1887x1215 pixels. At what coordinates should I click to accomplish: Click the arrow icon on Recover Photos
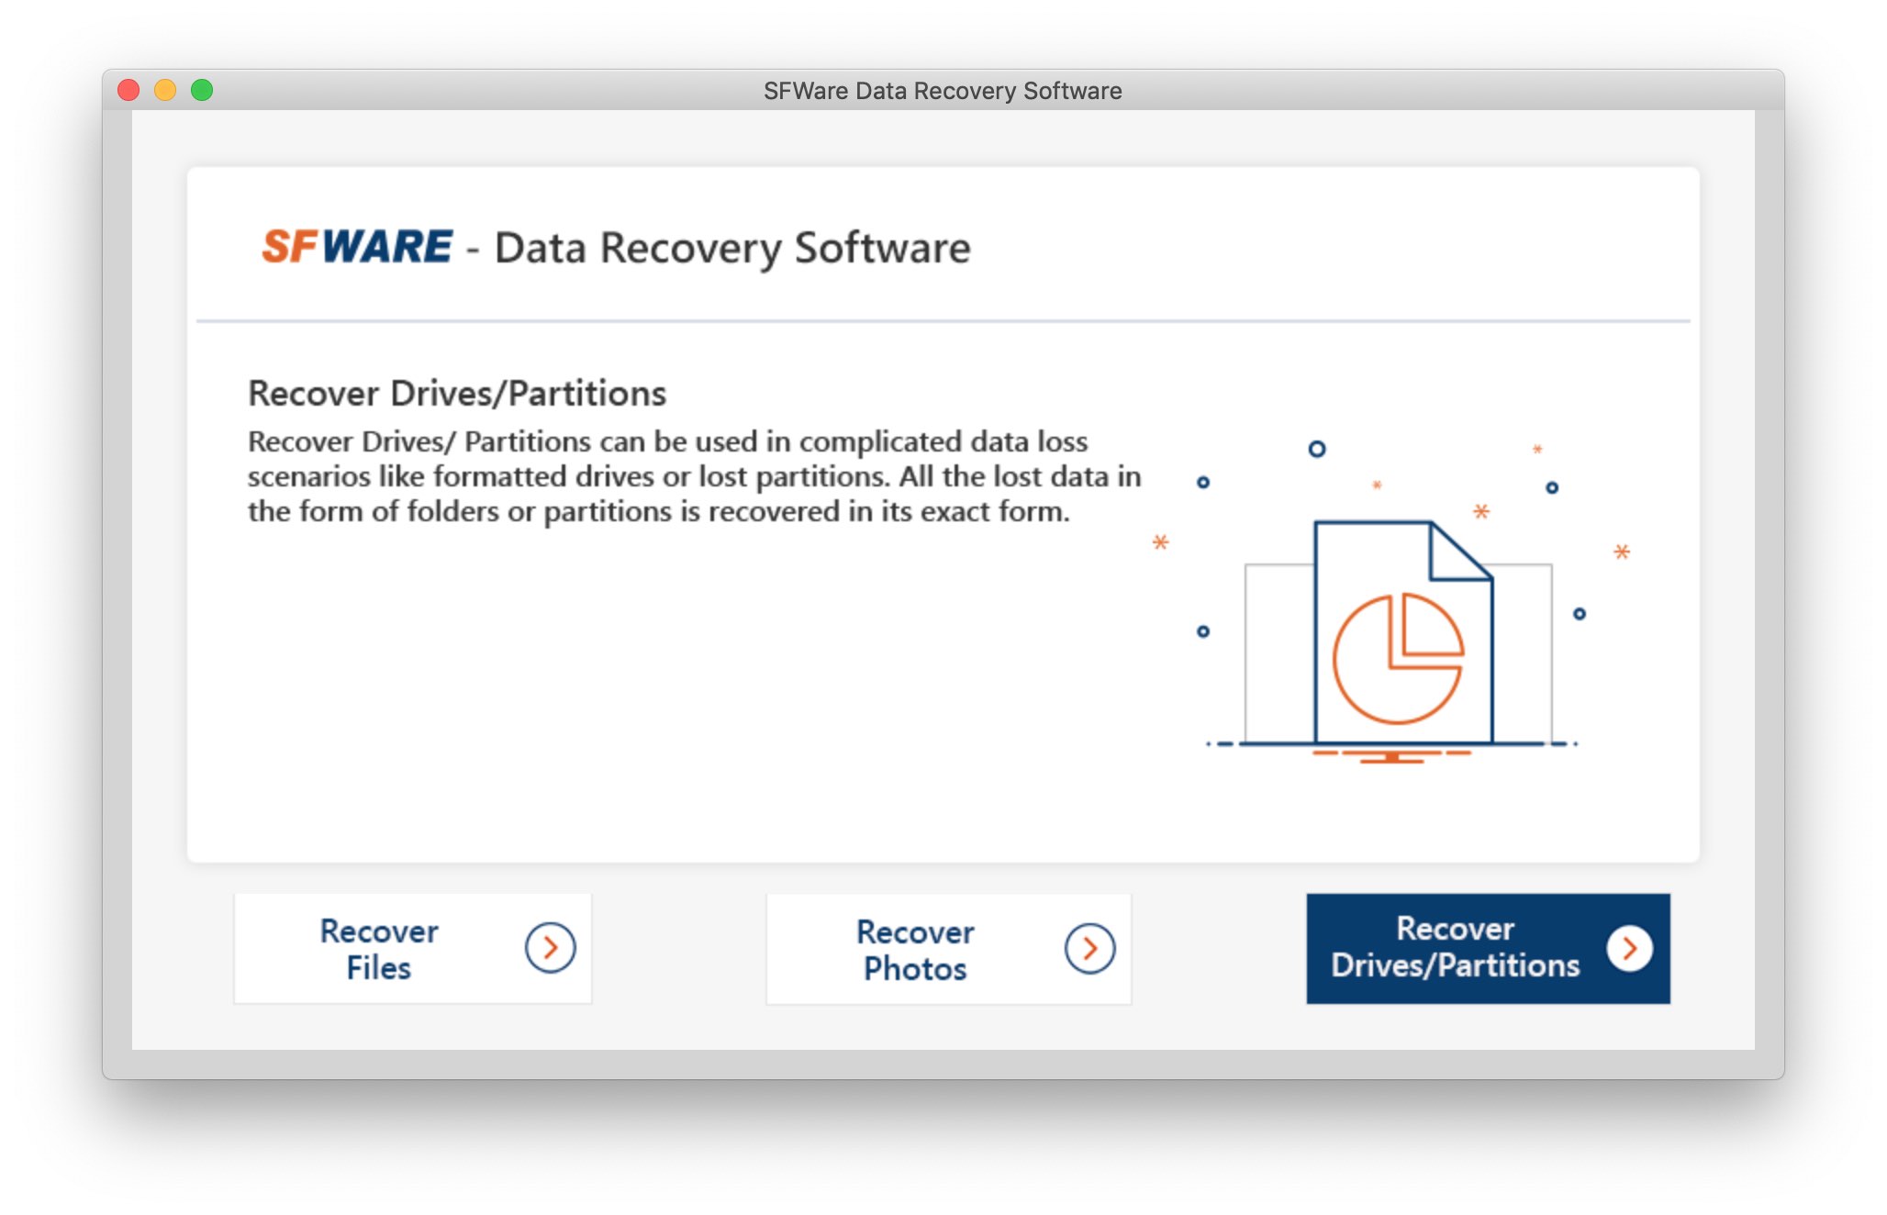(x=1089, y=948)
